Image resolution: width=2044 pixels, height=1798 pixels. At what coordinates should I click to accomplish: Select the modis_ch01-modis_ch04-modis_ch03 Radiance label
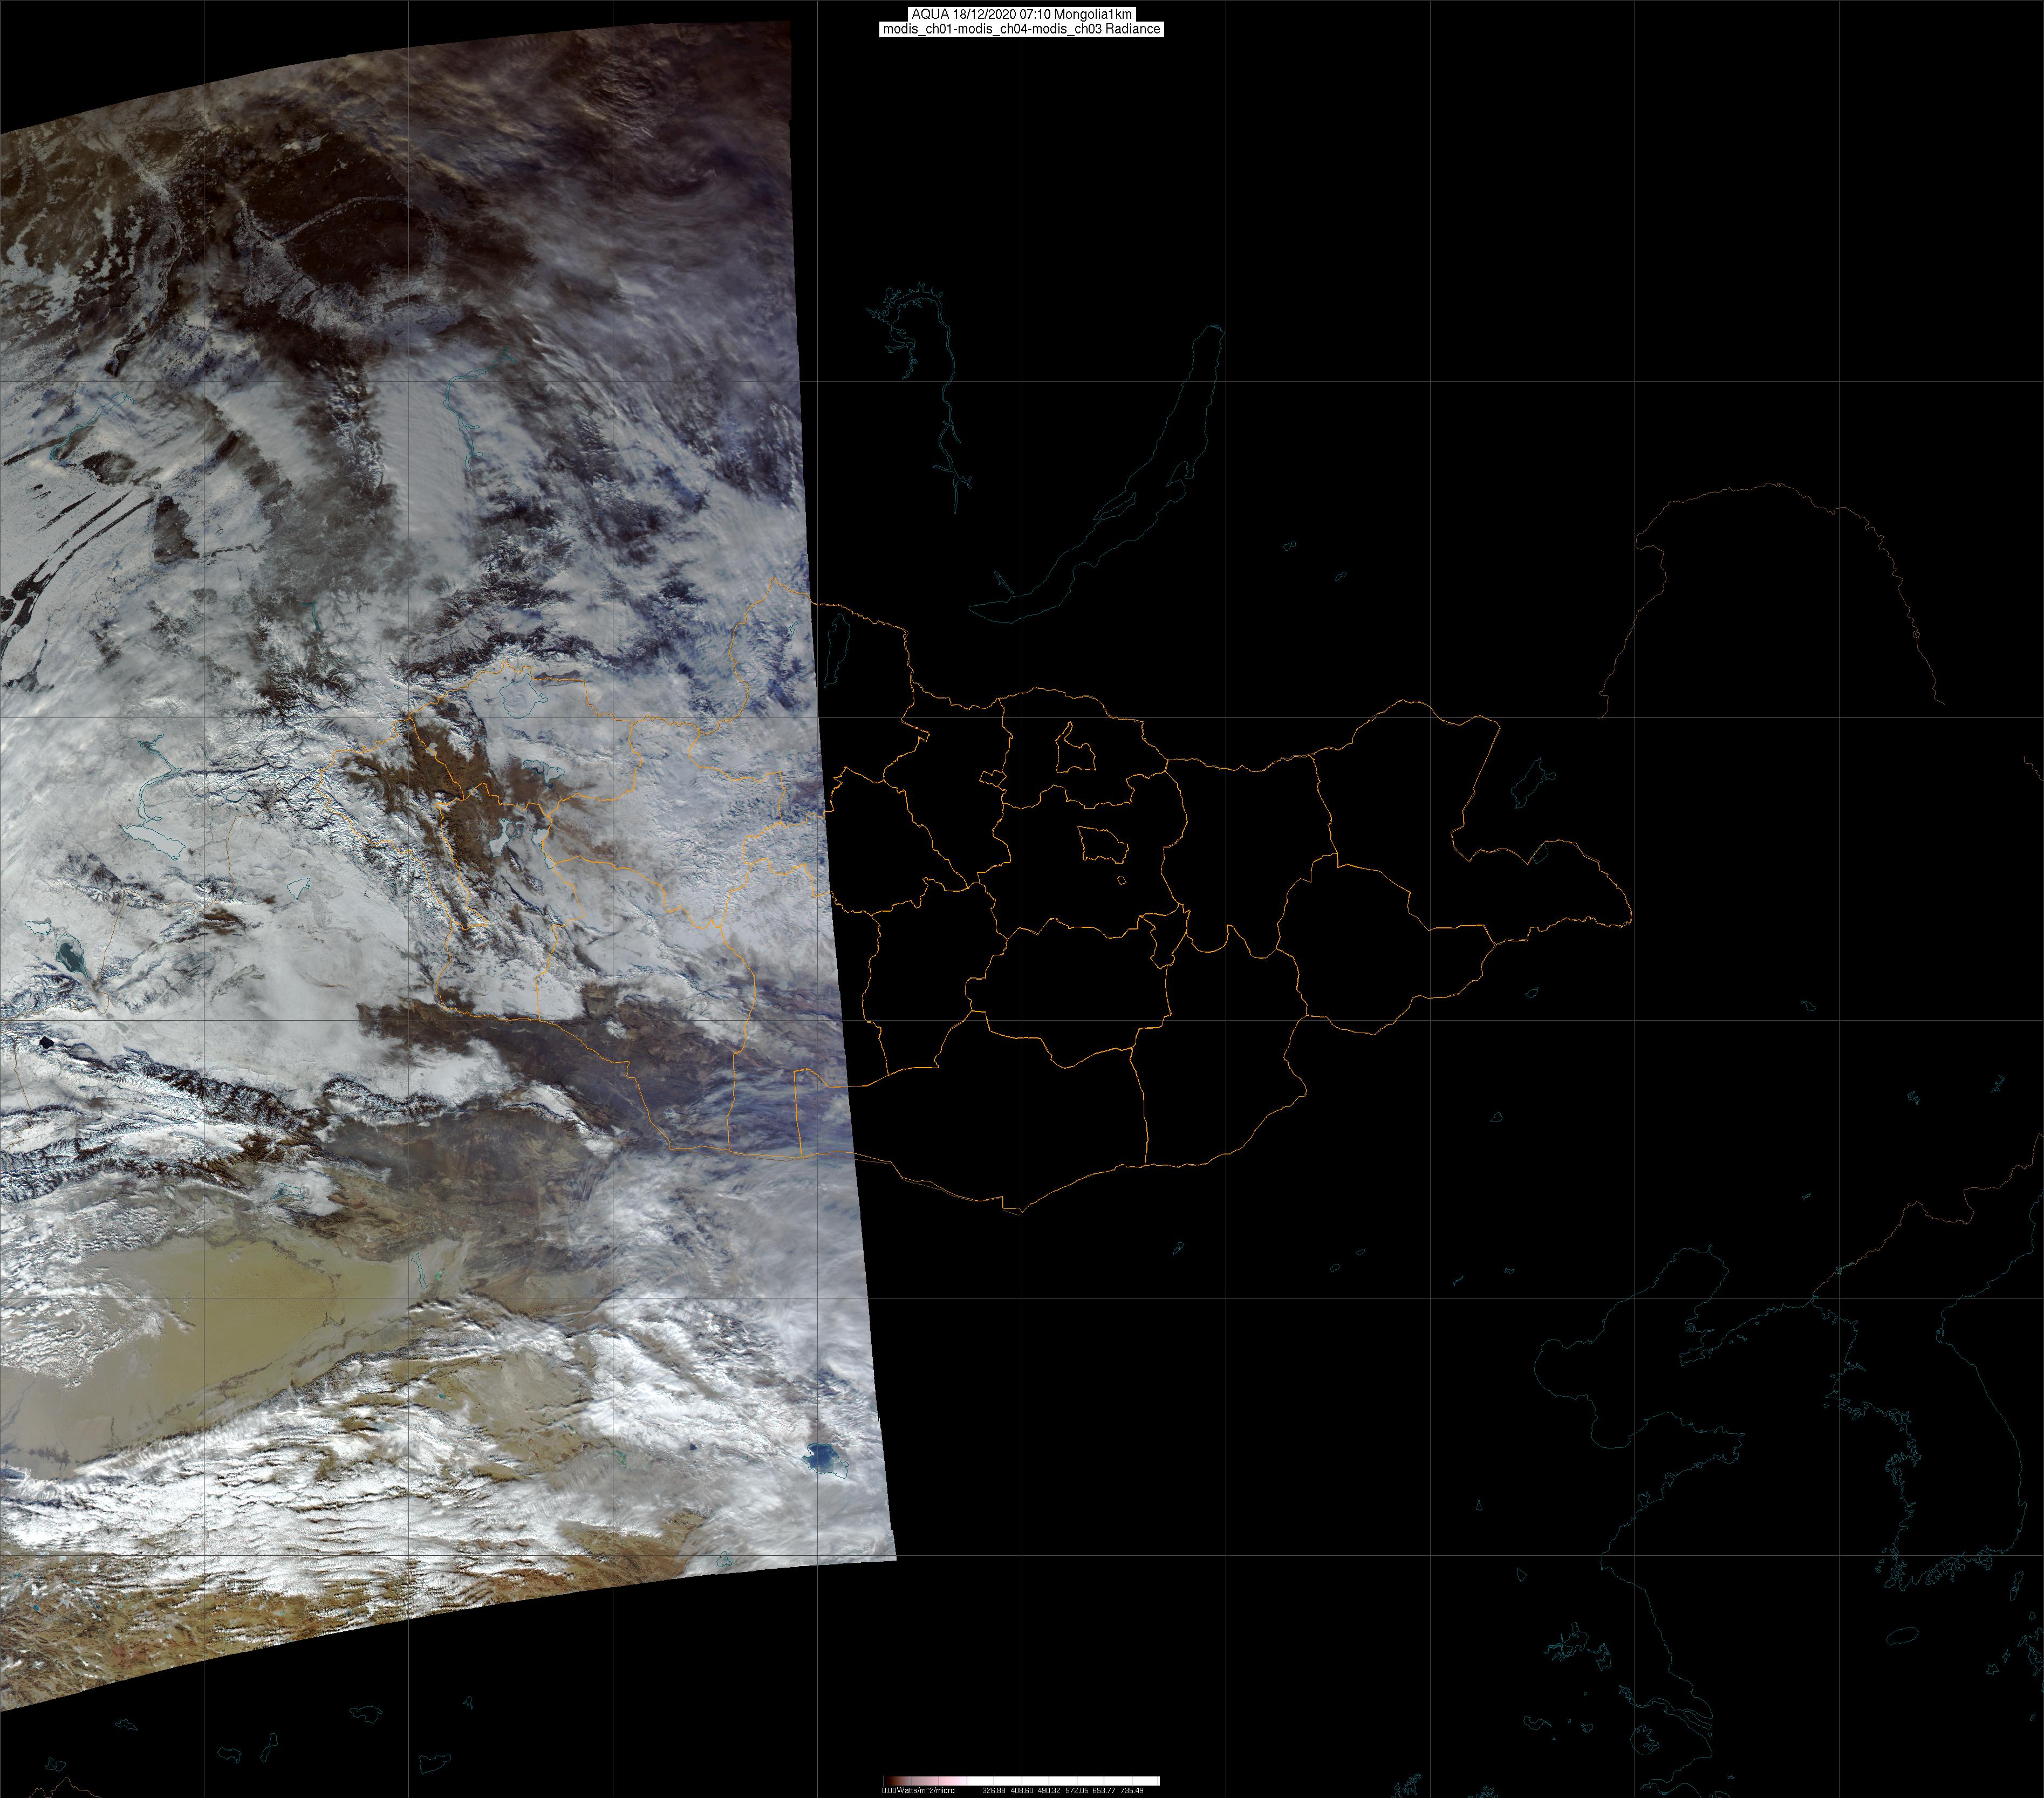point(1021,29)
